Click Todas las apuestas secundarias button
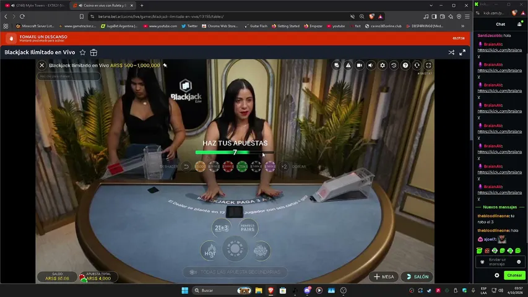 click(235, 272)
